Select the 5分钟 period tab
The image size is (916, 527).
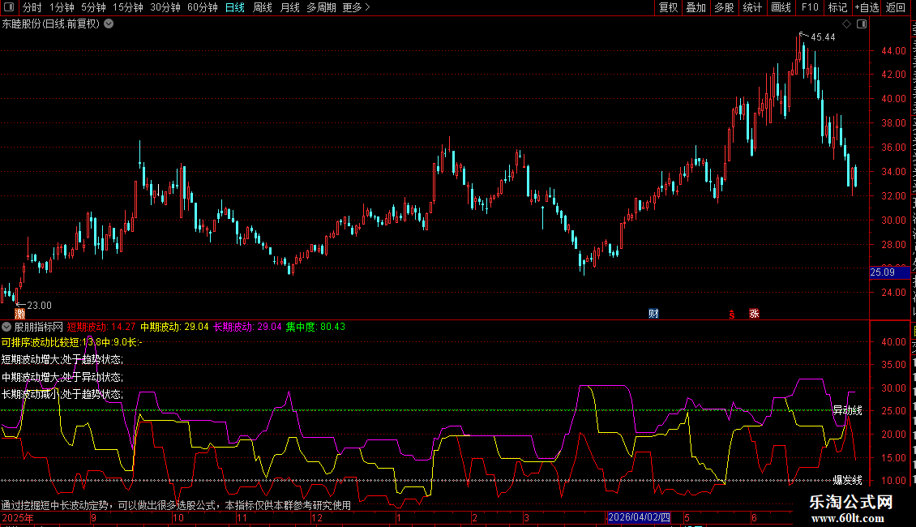(93, 7)
